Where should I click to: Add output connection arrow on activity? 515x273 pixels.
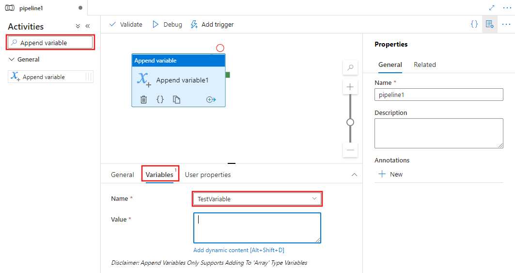click(x=211, y=99)
